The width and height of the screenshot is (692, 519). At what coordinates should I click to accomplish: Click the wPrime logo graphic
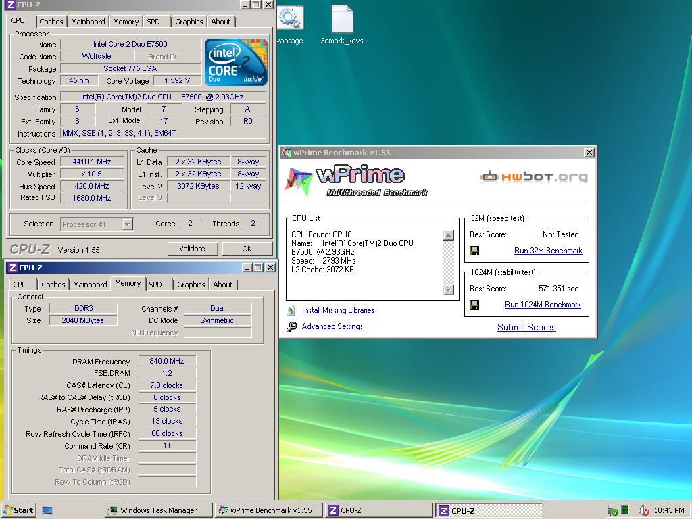[355, 180]
